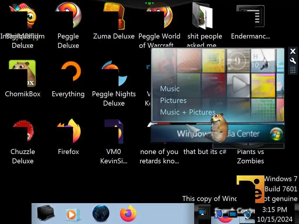Viewport: 299px width, 224px height.
Task: Launch Windows Media Player from the taskbar
Action: click(73, 214)
